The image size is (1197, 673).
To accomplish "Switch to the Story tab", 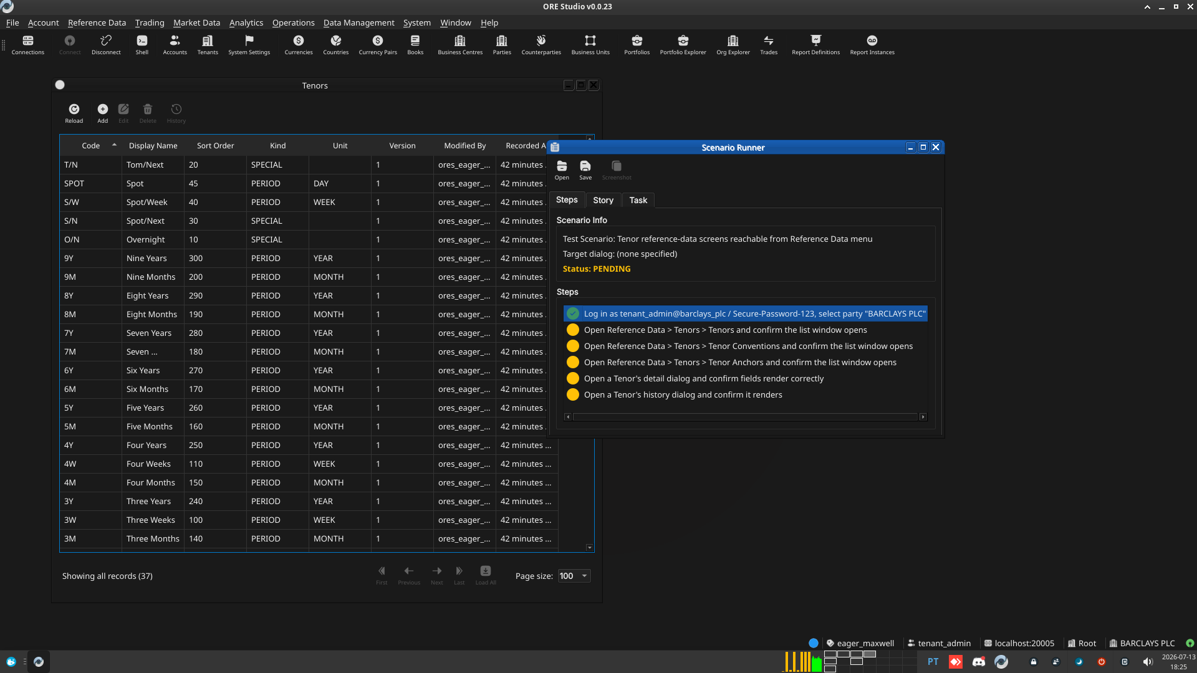I will pyautogui.click(x=603, y=200).
